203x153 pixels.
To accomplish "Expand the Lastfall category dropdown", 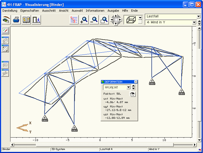I will (x=198, y=17).
